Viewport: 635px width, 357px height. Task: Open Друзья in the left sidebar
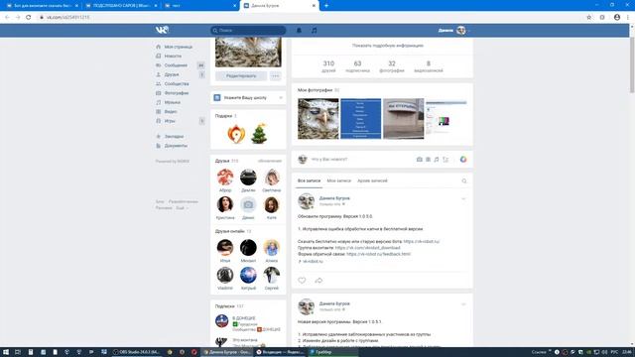172,74
